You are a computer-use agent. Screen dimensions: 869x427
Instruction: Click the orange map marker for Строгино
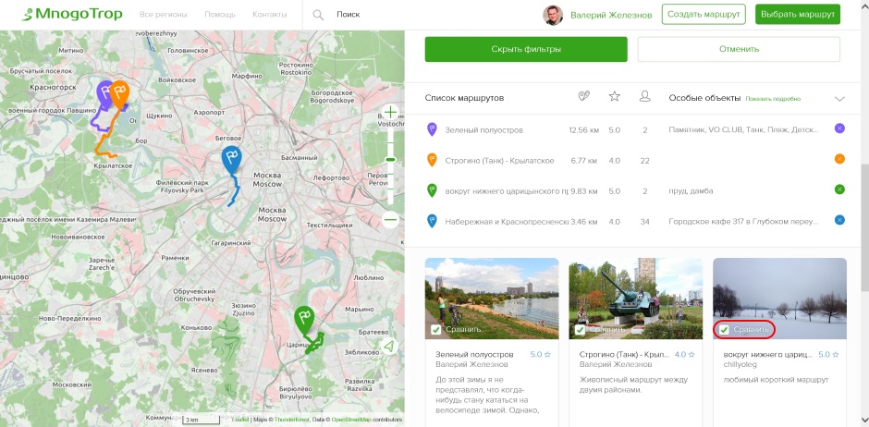pyautogui.click(x=118, y=94)
